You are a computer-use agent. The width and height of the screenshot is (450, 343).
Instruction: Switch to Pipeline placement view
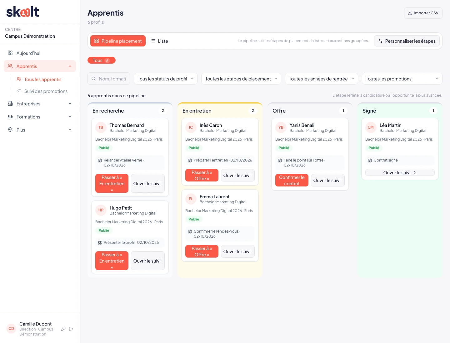(118, 41)
